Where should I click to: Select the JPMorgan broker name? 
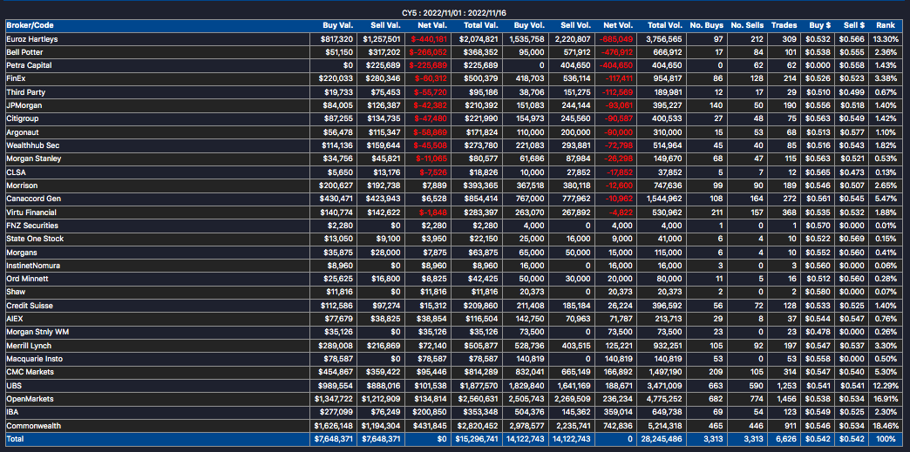click(24, 105)
